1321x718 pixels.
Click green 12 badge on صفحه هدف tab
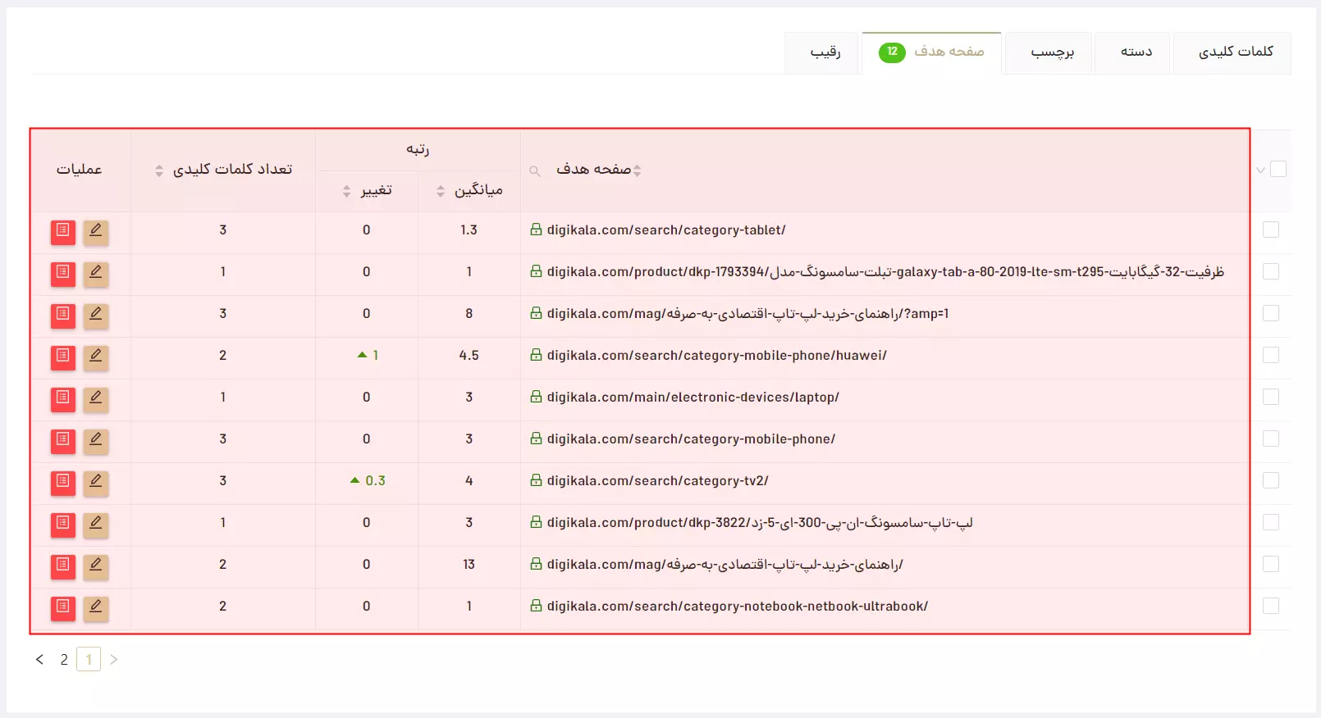892,52
